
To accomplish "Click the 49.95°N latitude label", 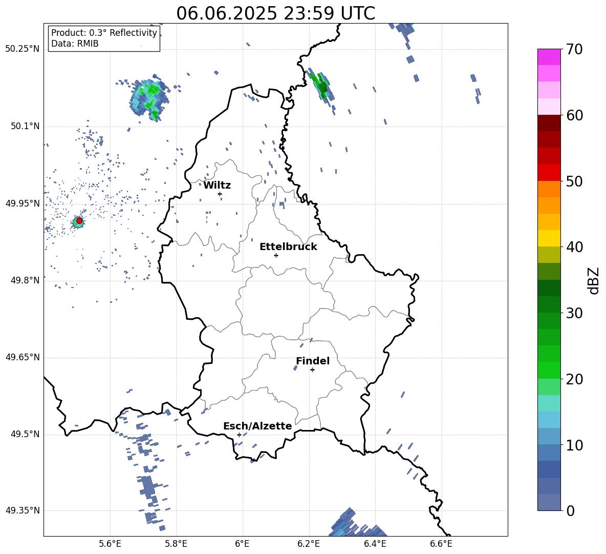I will 23,203.
